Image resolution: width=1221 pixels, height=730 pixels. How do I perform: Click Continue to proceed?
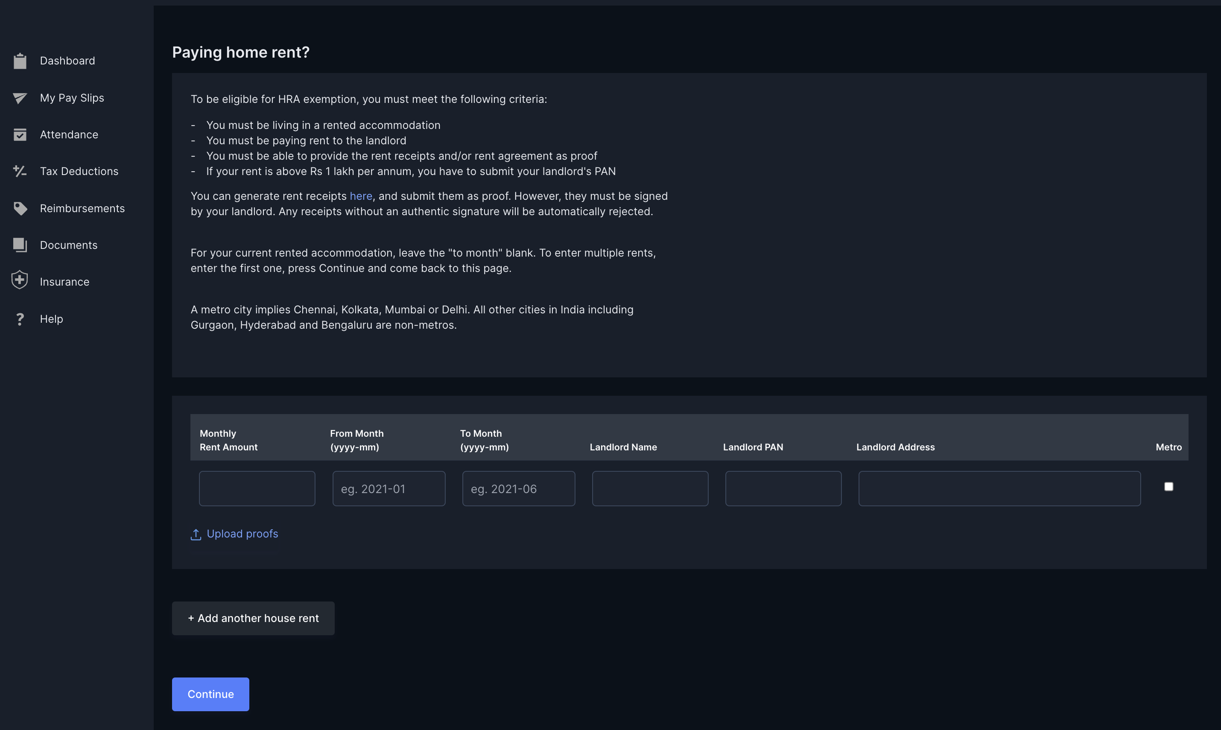click(x=210, y=693)
